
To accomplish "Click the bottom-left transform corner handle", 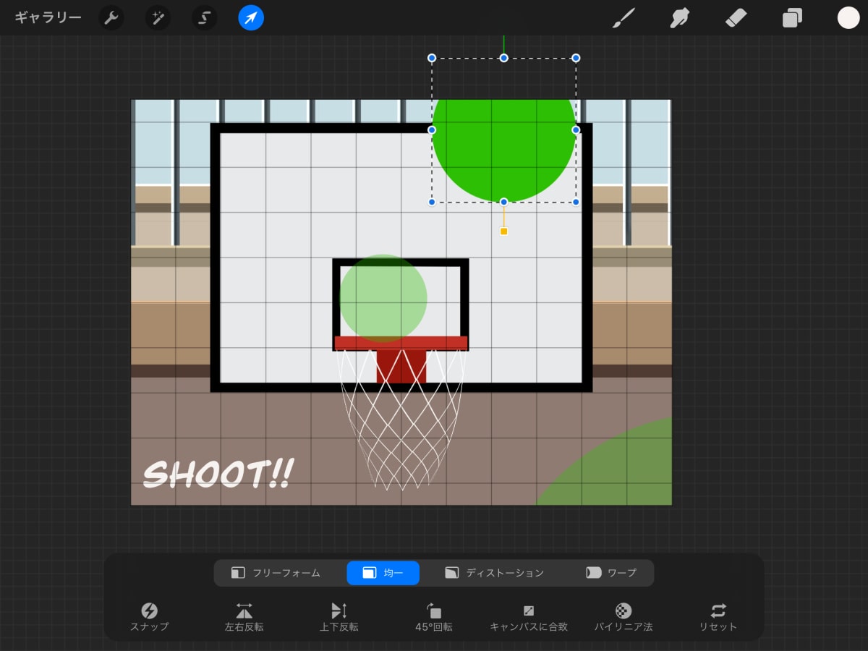I will (432, 202).
